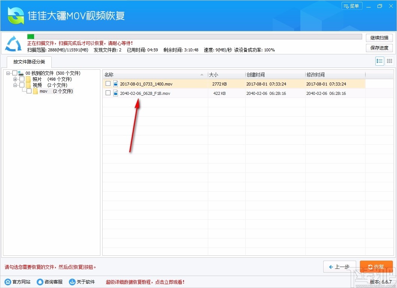Check the box for 2040-02-06_0628_F1B.mov
Viewport: 397px width, 288px height.
pyautogui.click(x=108, y=93)
